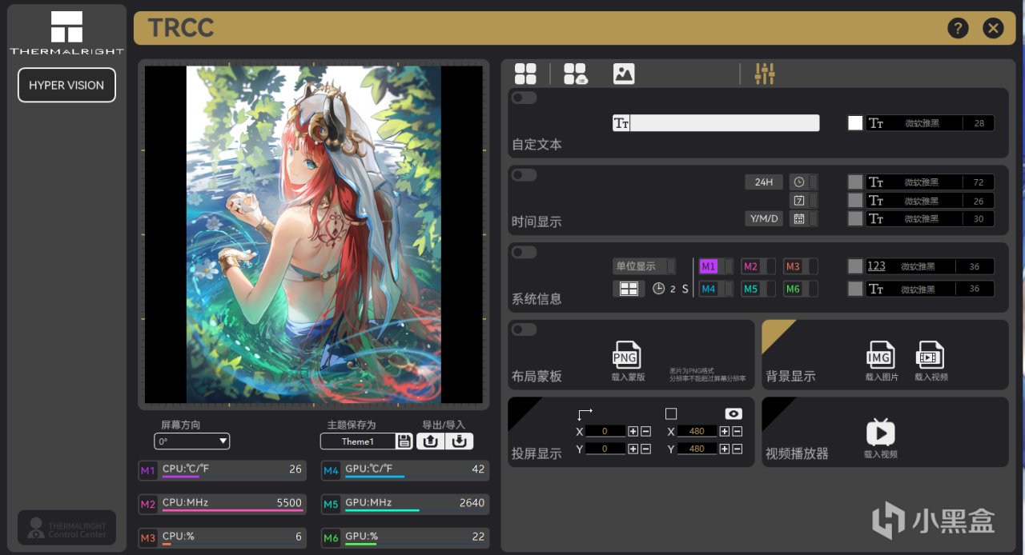This screenshot has width=1025, height=555.
Task: Click the M1 CPU temperature badge
Action: pos(148,471)
